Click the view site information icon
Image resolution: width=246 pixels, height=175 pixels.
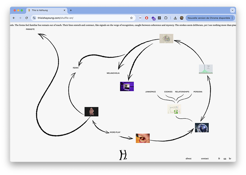34,18
